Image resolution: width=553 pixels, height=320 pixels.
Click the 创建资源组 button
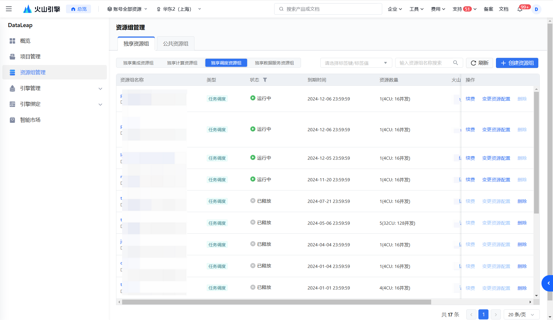click(x=517, y=63)
